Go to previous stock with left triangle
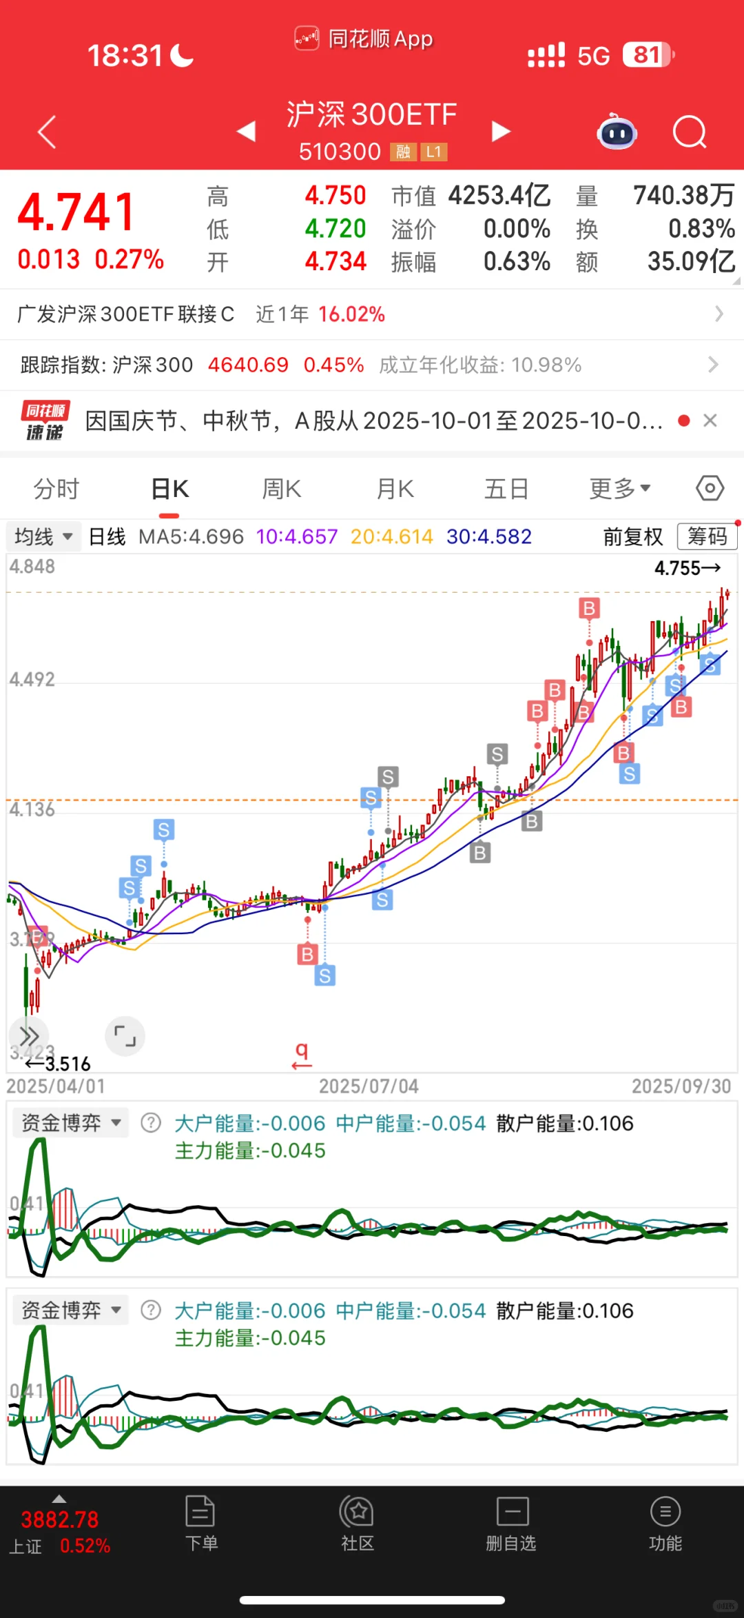Viewport: 744px width, 1618px height. tap(247, 131)
